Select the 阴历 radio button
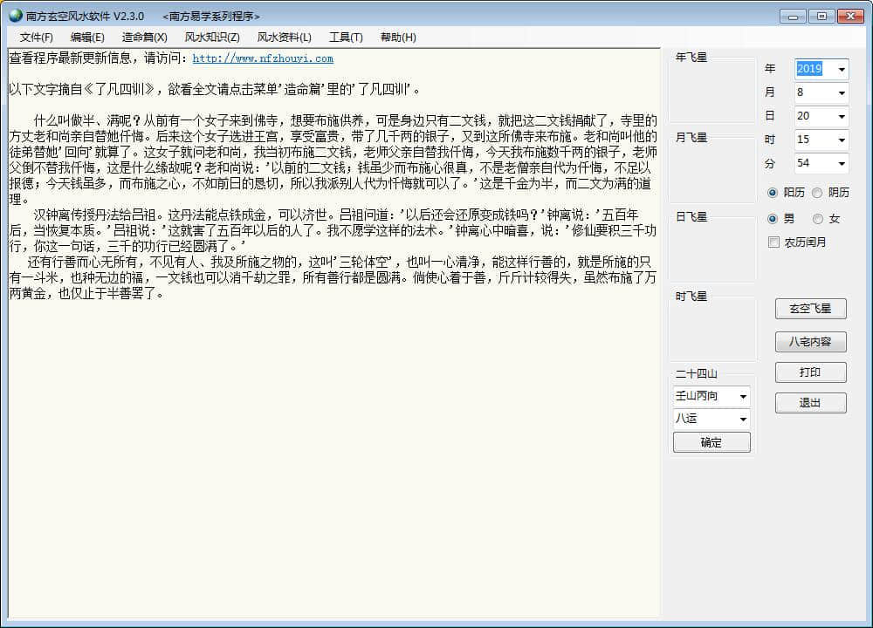The image size is (873, 628). pyautogui.click(x=817, y=193)
